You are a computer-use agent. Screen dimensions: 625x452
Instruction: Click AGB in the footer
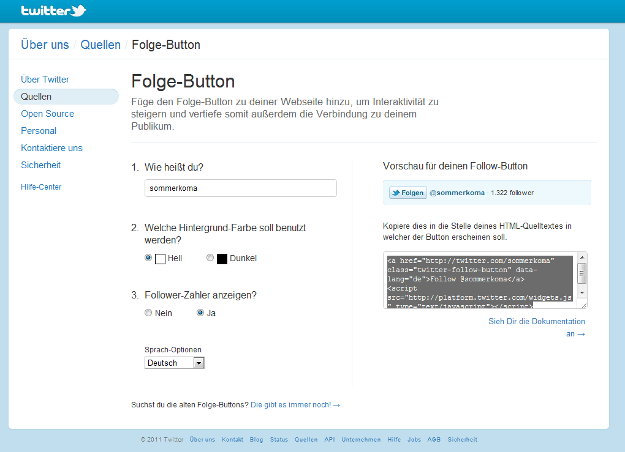tap(434, 440)
